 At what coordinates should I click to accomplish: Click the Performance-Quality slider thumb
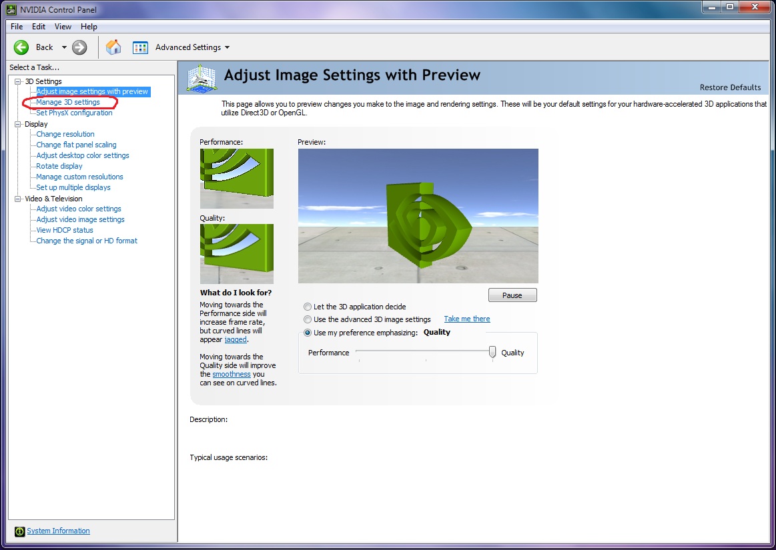coord(492,351)
